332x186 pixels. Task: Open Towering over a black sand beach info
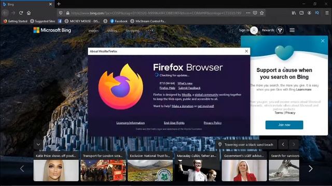tap(246, 145)
